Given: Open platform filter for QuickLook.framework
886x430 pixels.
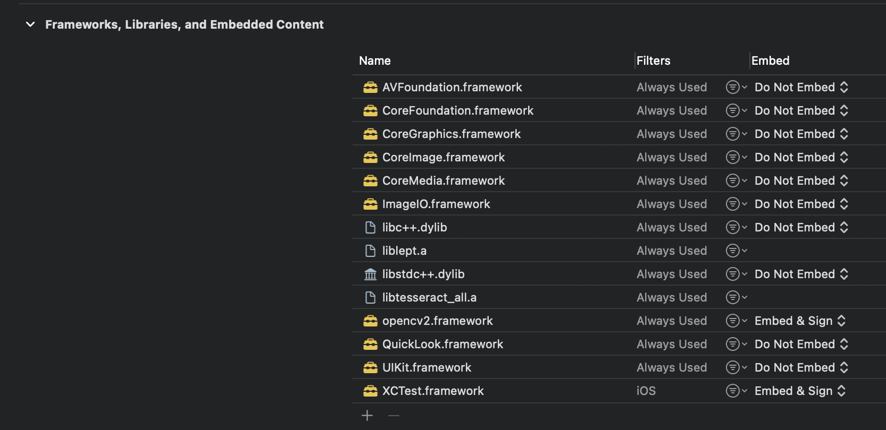Looking at the screenshot, I should [x=737, y=344].
